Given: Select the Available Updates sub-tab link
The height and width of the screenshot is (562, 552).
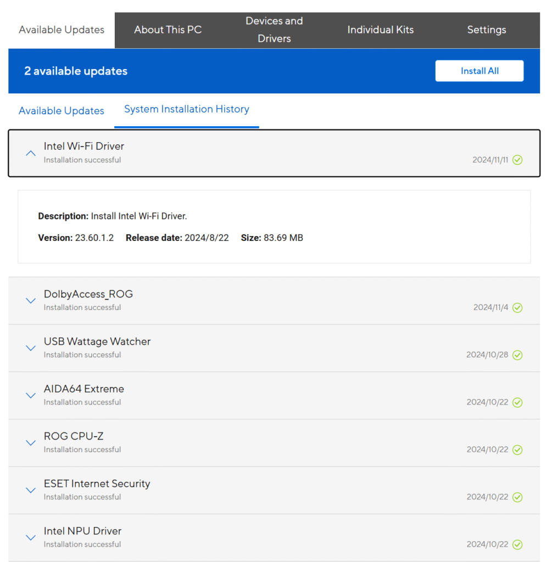Looking at the screenshot, I should (x=62, y=111).
